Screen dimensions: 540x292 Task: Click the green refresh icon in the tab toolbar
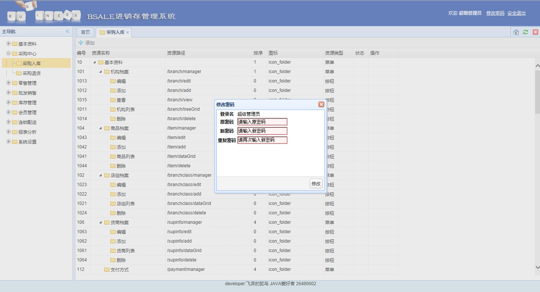coord(525,32)
